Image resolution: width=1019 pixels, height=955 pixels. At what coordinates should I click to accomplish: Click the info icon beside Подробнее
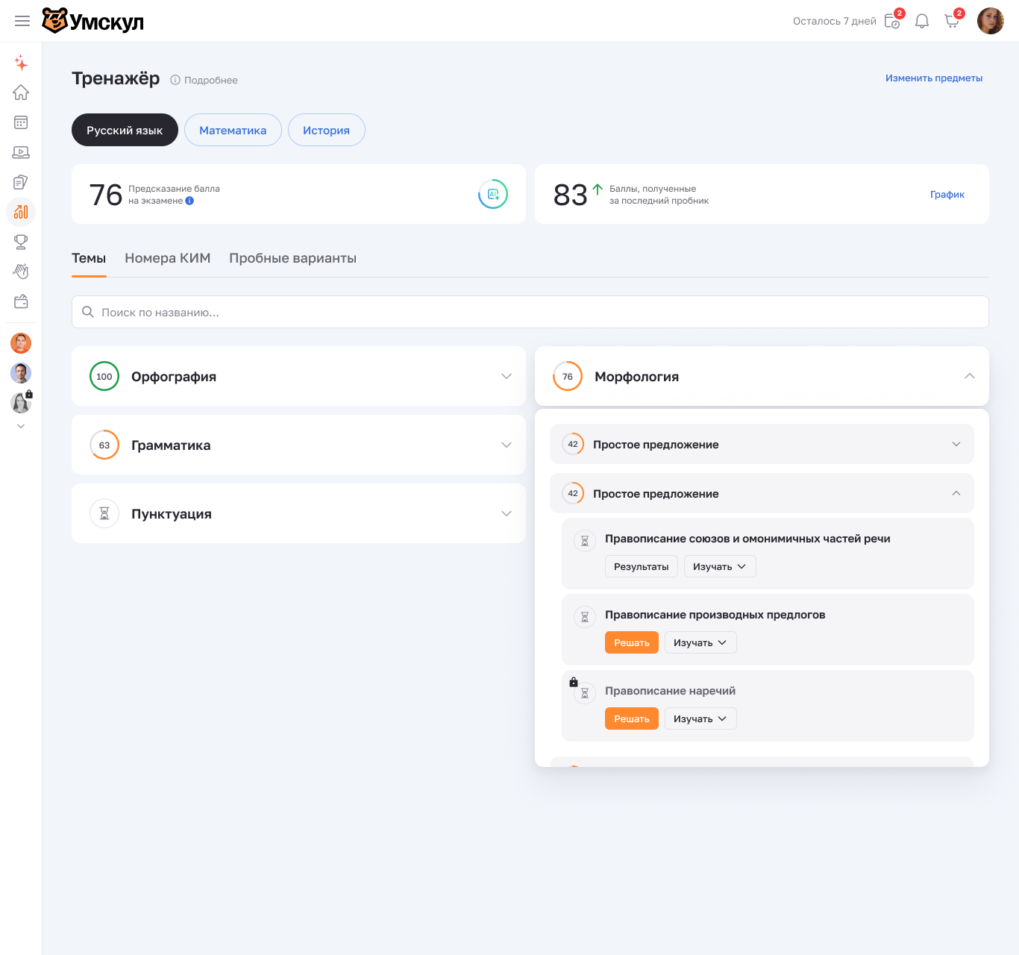pyautogui.click(x=175, y=80)
